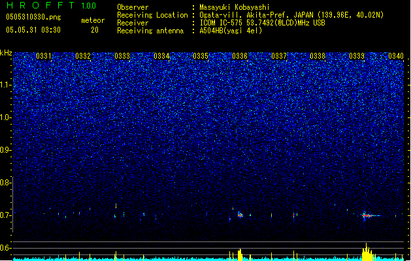Click the 0337 time marker
The width and height of the screenshot is (411, 261).
pyautogui.click(x=279, y=56)
